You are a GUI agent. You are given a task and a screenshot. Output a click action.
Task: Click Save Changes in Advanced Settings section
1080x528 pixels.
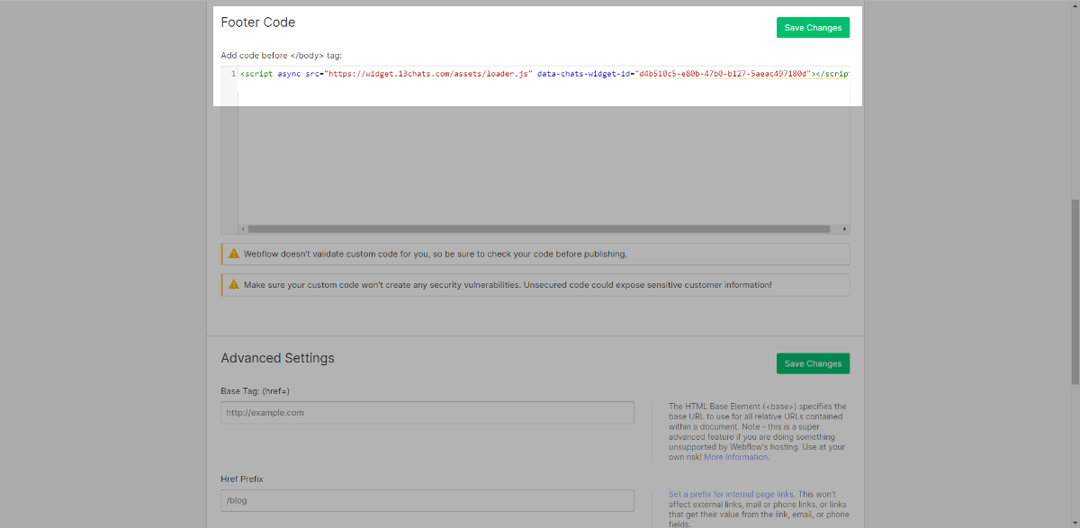[812, 363]
